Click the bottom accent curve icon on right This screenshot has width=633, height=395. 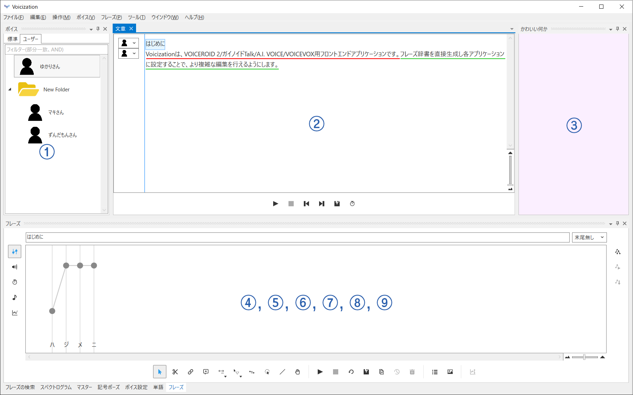click(618, 282)
